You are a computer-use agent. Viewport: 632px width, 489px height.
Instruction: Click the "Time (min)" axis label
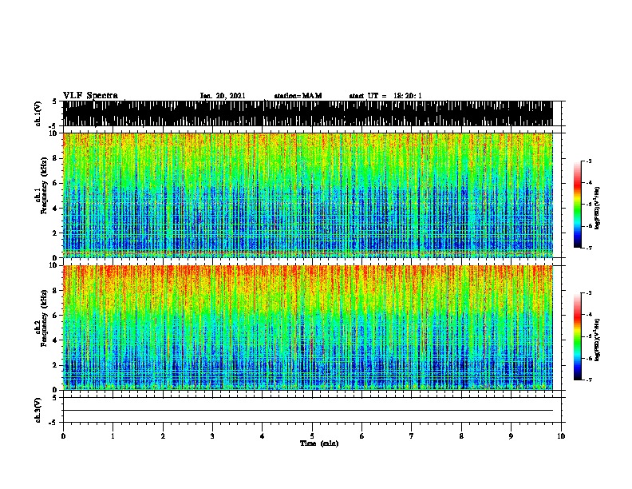(319, 443)
